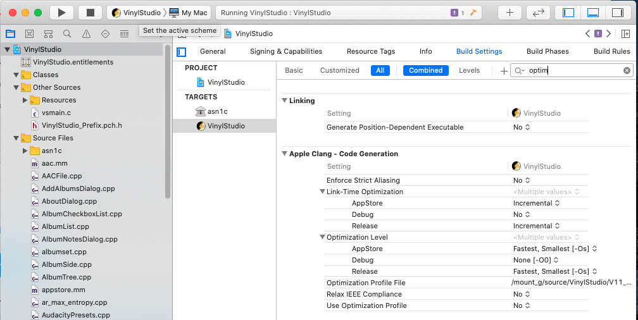
Task: Select the VinylStudio target with app icon
Action: click(x=224, y=126)
